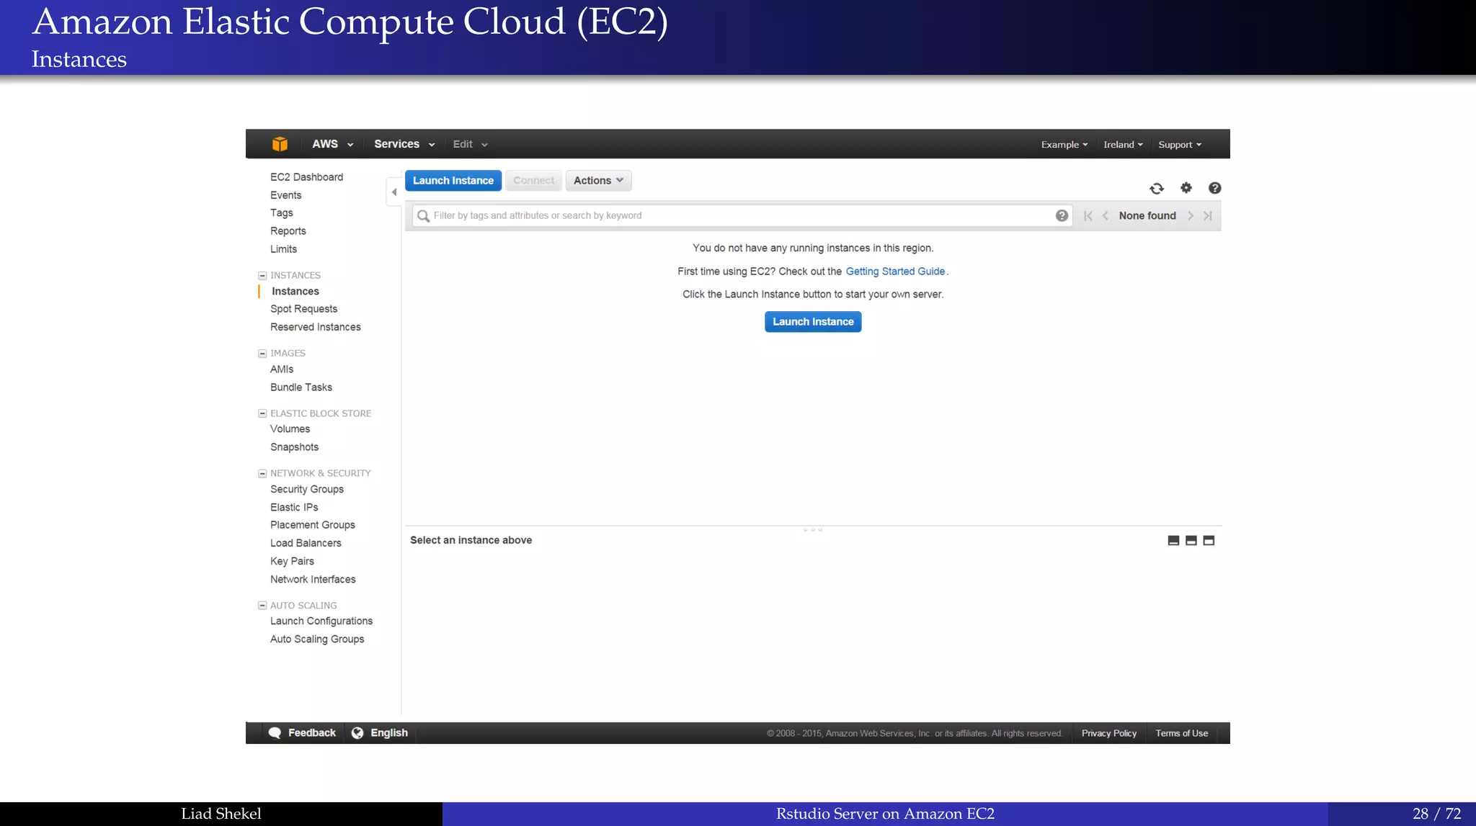
Task: Open Snapshots in sidebar
Action: pyautogui.click(x=294, y=447)
